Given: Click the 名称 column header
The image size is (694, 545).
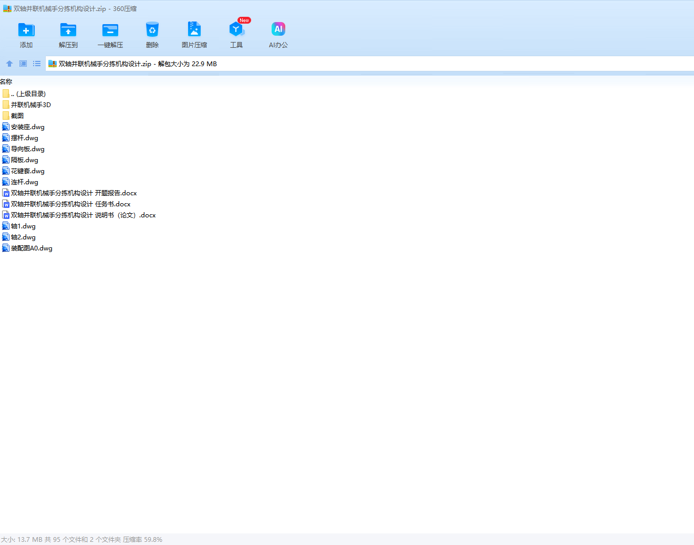Looking at the screenshot, I should [6, 82].
